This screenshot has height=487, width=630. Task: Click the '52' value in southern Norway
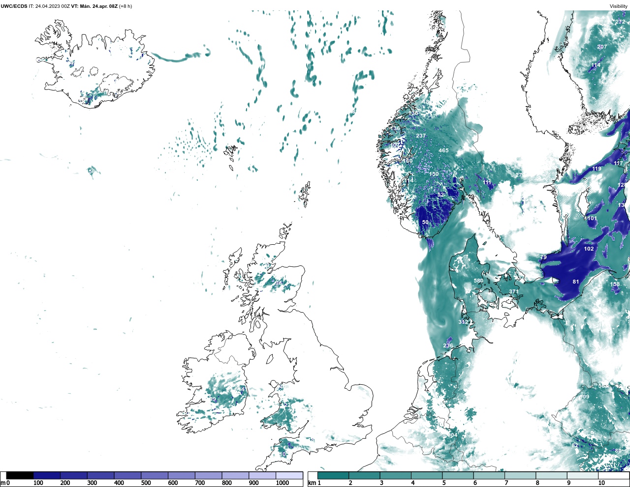pos(441,195)
